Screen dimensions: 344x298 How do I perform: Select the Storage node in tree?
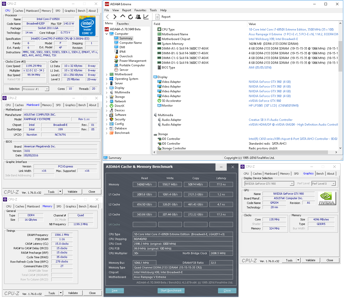[x=120, y=97]
